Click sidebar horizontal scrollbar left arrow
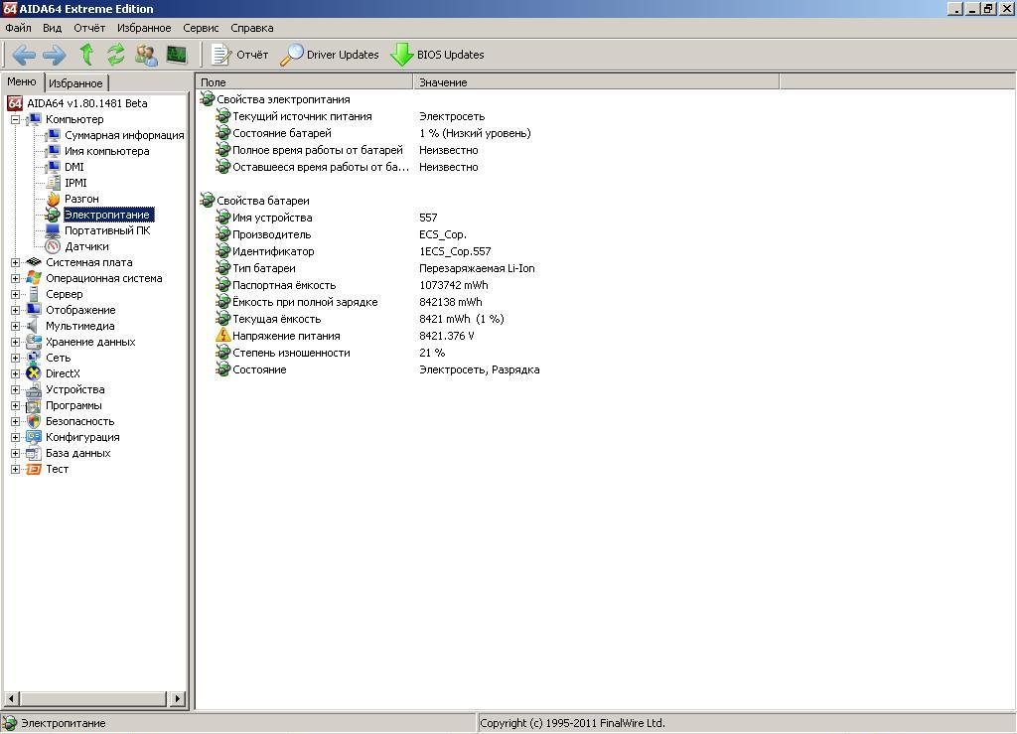1017x734 pixels. 11,699
